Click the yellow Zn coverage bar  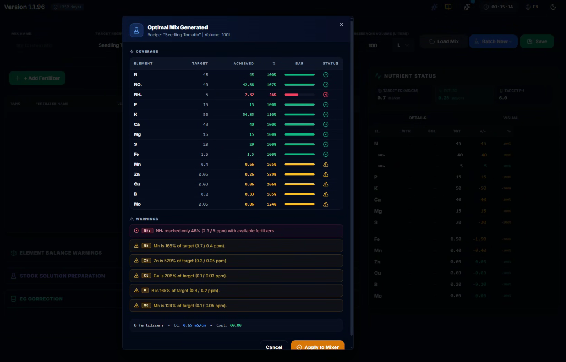(x=299, y=174)
